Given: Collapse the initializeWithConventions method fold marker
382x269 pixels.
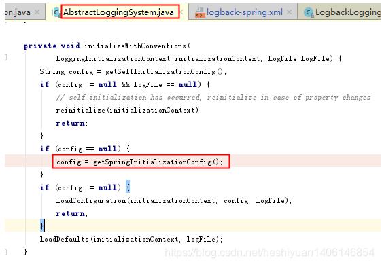Looking at the screenshot, I should 6,58.
